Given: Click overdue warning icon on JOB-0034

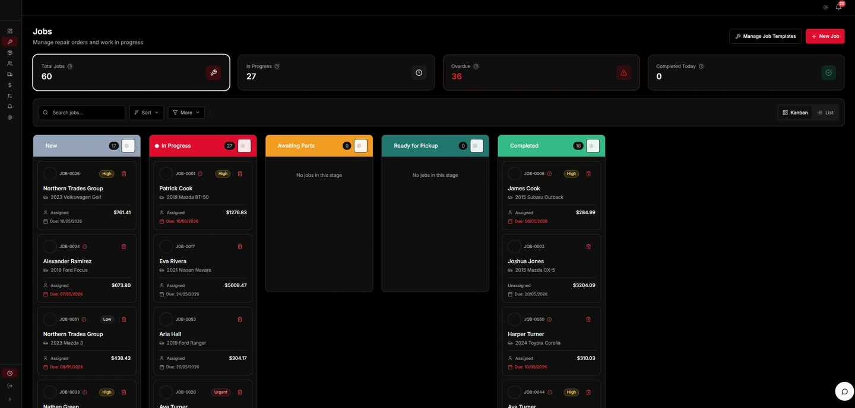Looking at the screenshot, I should pyautogui.click(x=85, y=247).
